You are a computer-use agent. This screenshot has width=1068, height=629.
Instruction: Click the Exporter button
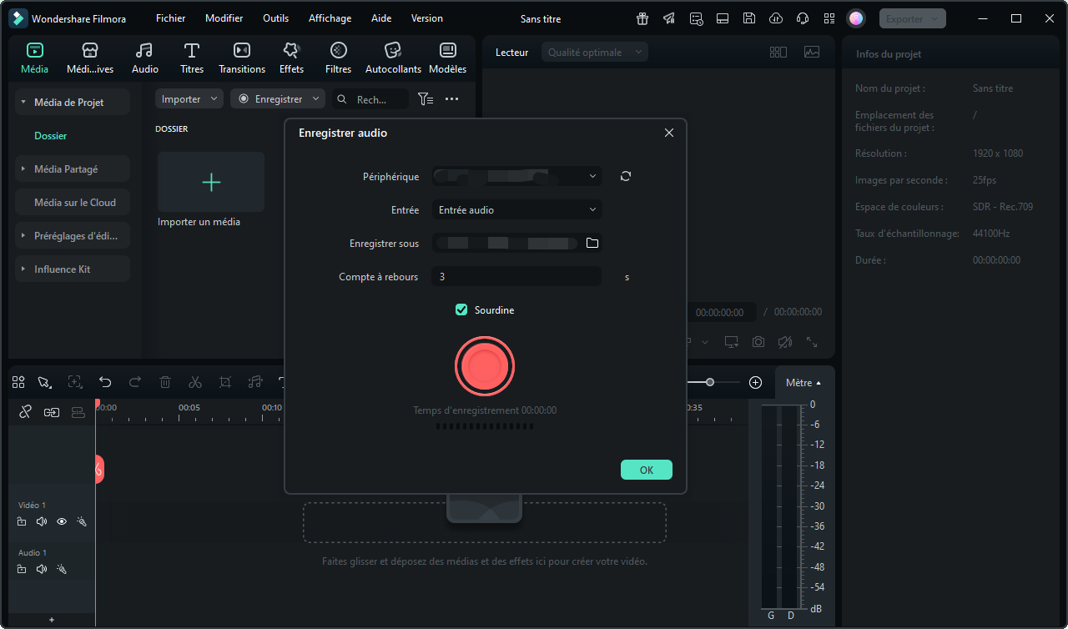[913, 18]
